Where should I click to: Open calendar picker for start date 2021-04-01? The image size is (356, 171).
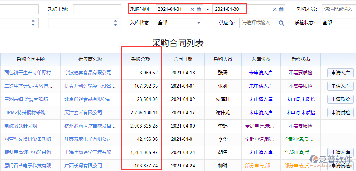tap(199, 9)
